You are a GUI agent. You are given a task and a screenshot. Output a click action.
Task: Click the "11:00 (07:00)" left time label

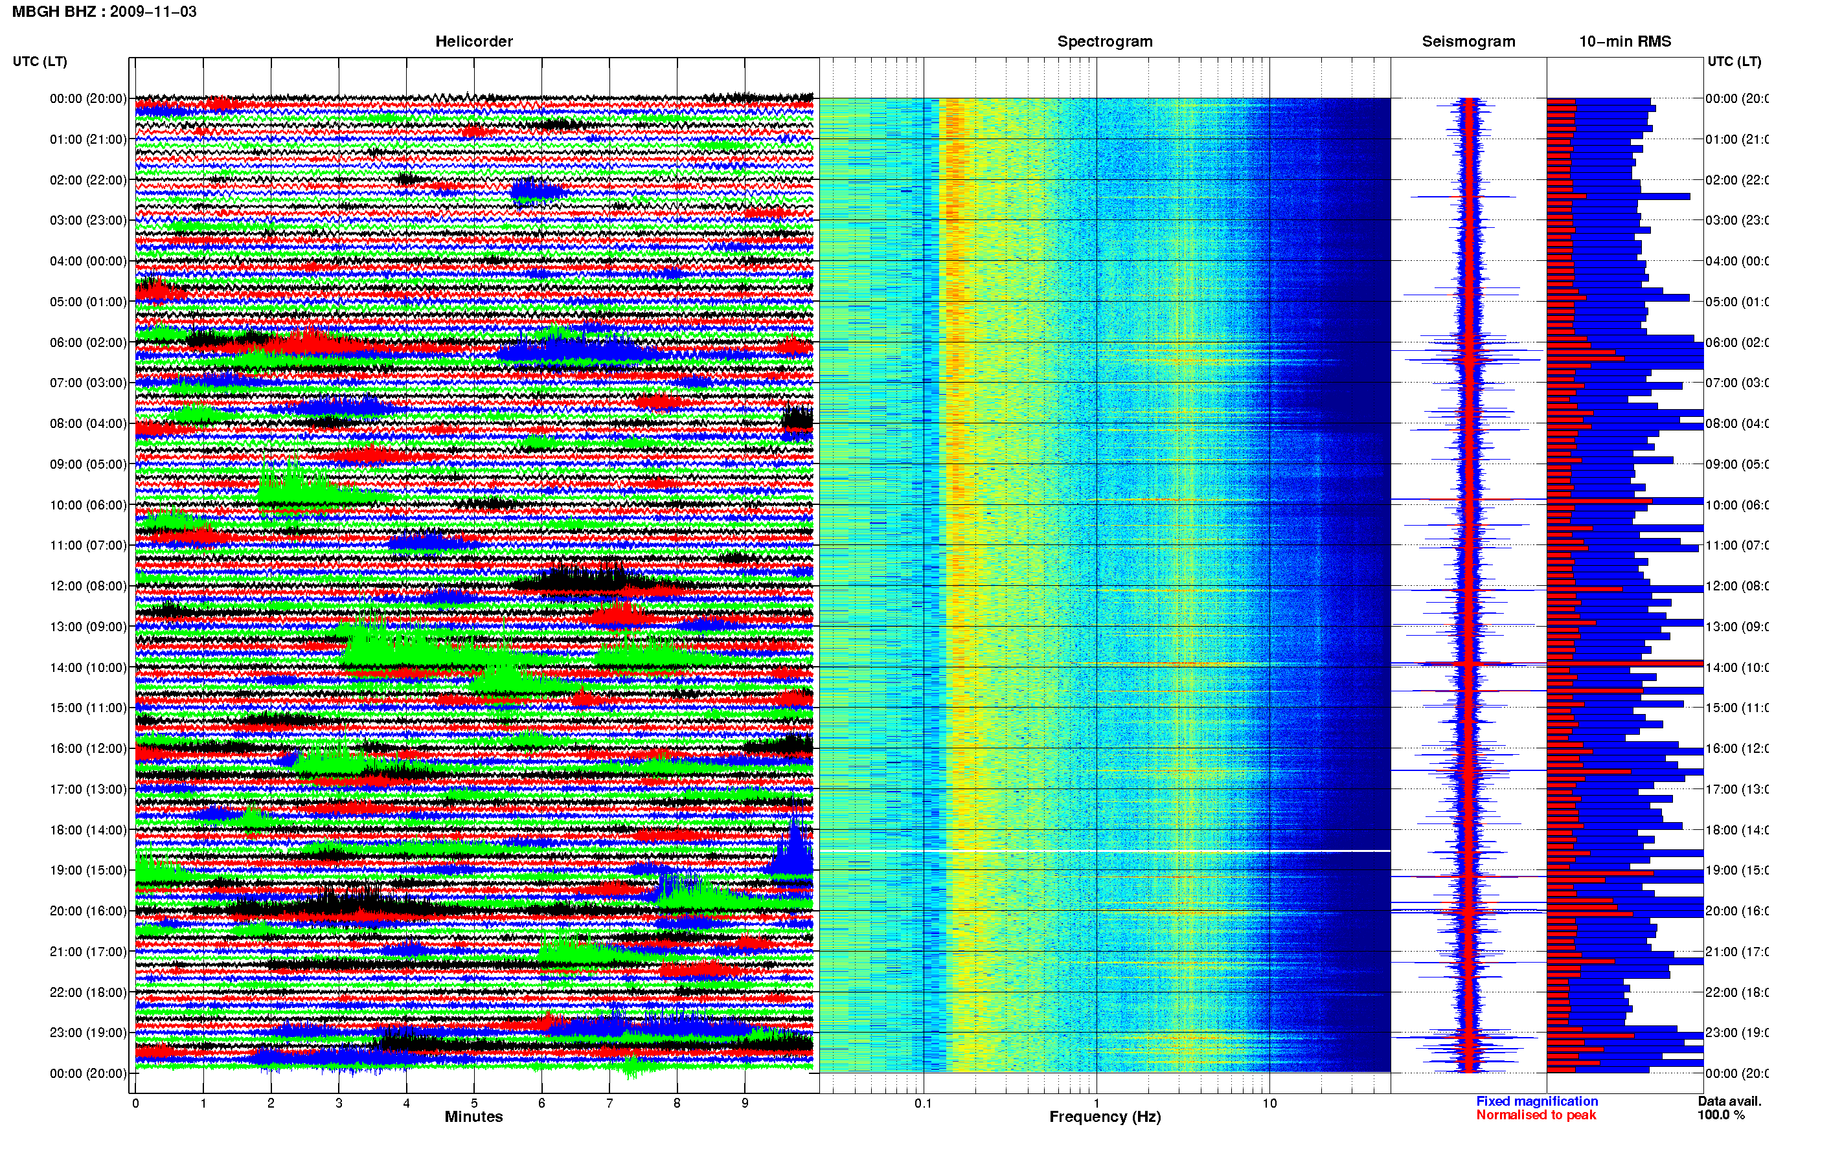[x=88, y=545]
